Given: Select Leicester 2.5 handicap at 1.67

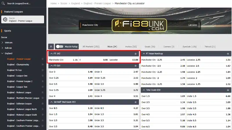Looking at the screenshot, I should pos(209,66).
